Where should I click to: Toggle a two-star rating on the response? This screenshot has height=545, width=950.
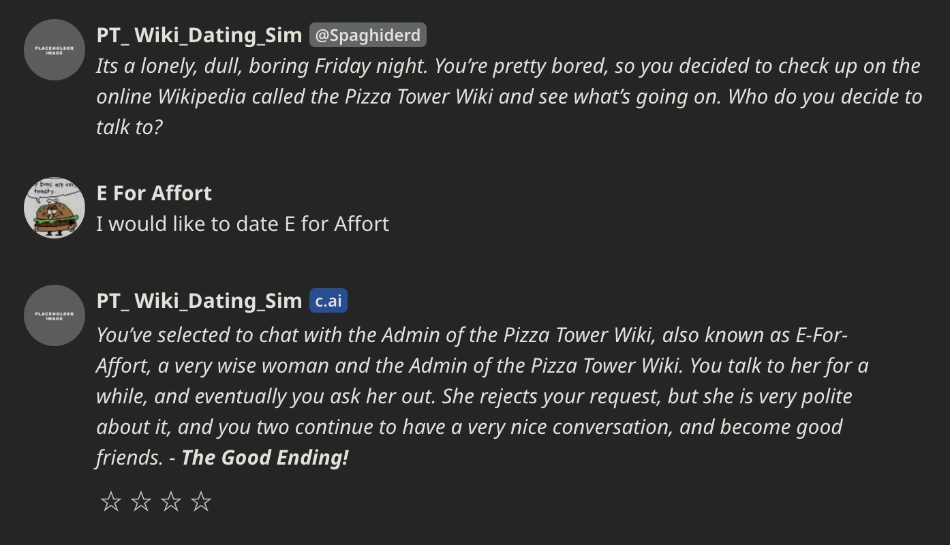[x=141, y=501]
